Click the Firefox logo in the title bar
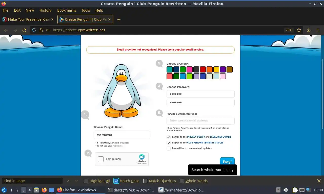Screen dimensions: 324x194 click(4, 4)
